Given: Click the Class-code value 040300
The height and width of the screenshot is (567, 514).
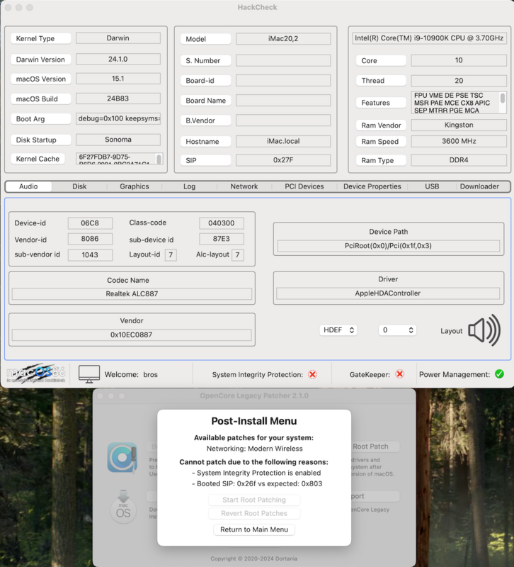Looking at the screenshot, I should pos(222,223).
